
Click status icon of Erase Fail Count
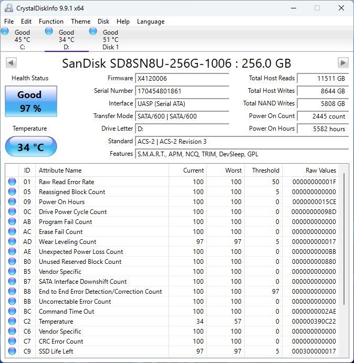click(x=12, y=231)
